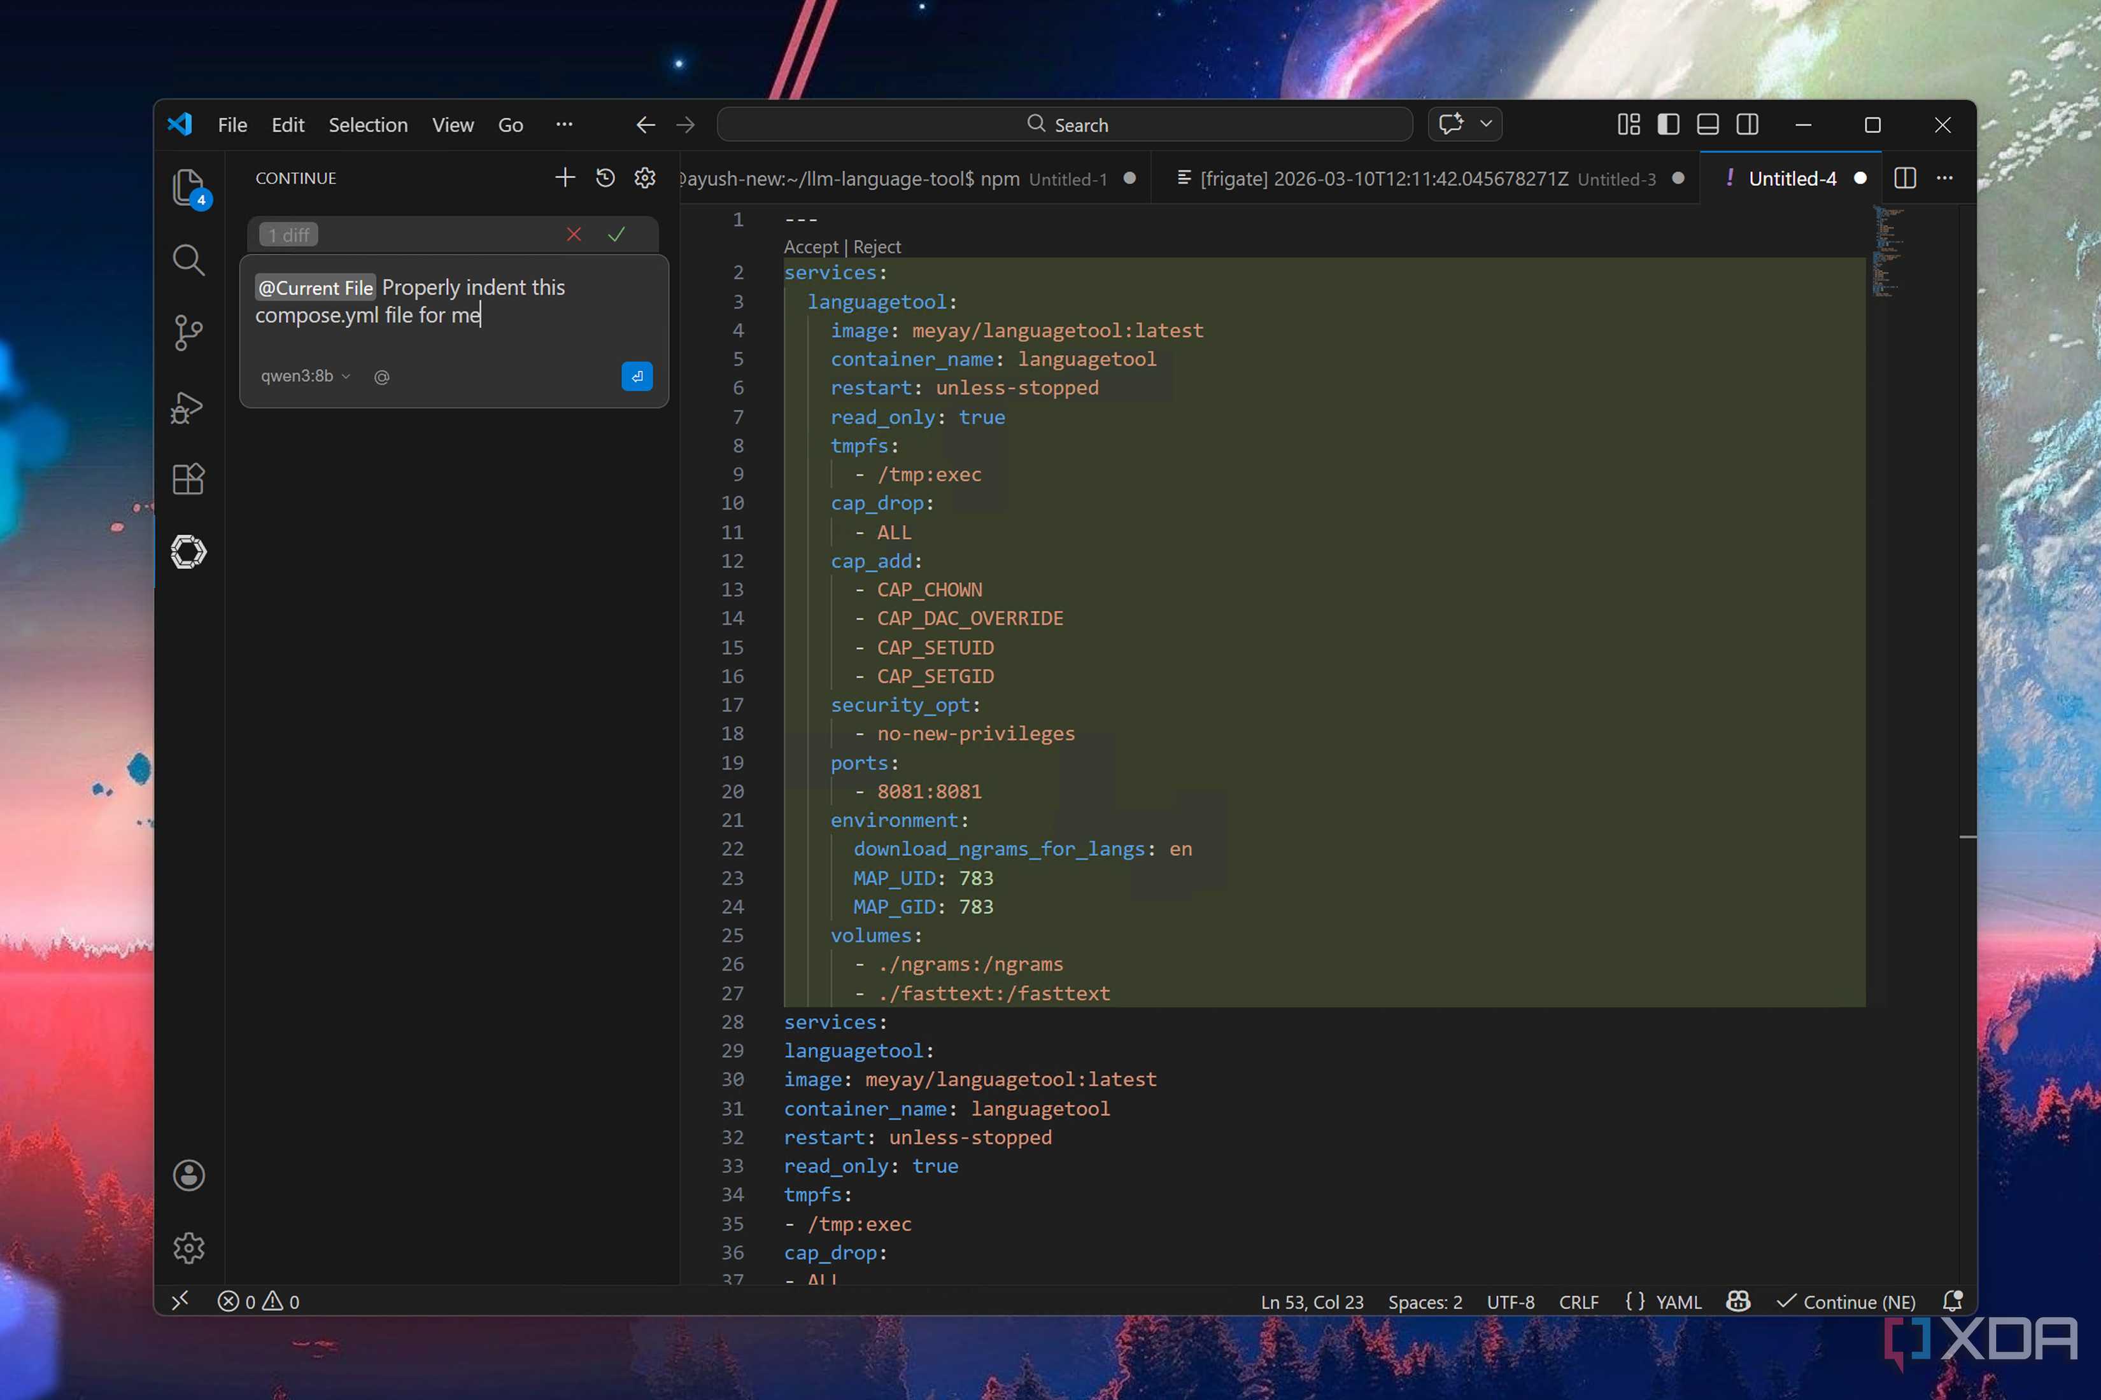The image size is (2101, 1400).
Task: Open the additional menu items ellipsis
Action: point(563,124)
